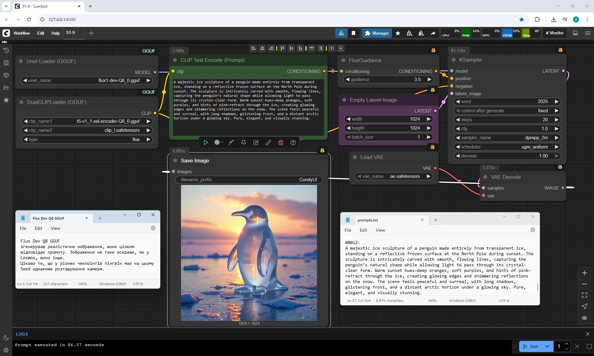Pin the selected CLIP Text Encode node

click(x=243, y=143)
